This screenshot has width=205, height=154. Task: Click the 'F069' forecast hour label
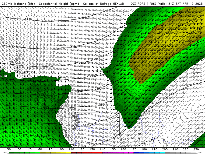click(153, 4)
